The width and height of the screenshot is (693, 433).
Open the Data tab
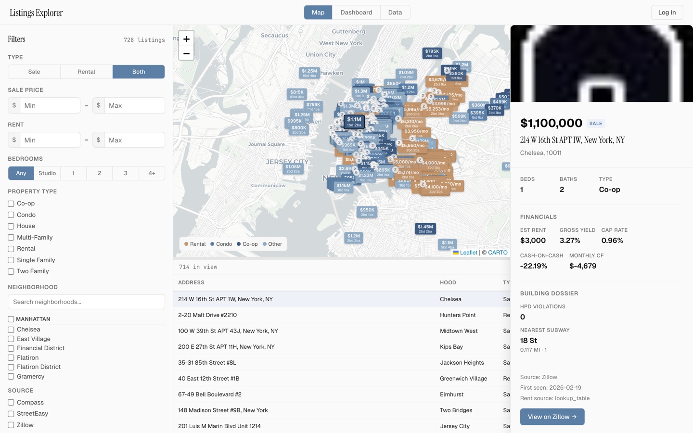pos(395,13)
